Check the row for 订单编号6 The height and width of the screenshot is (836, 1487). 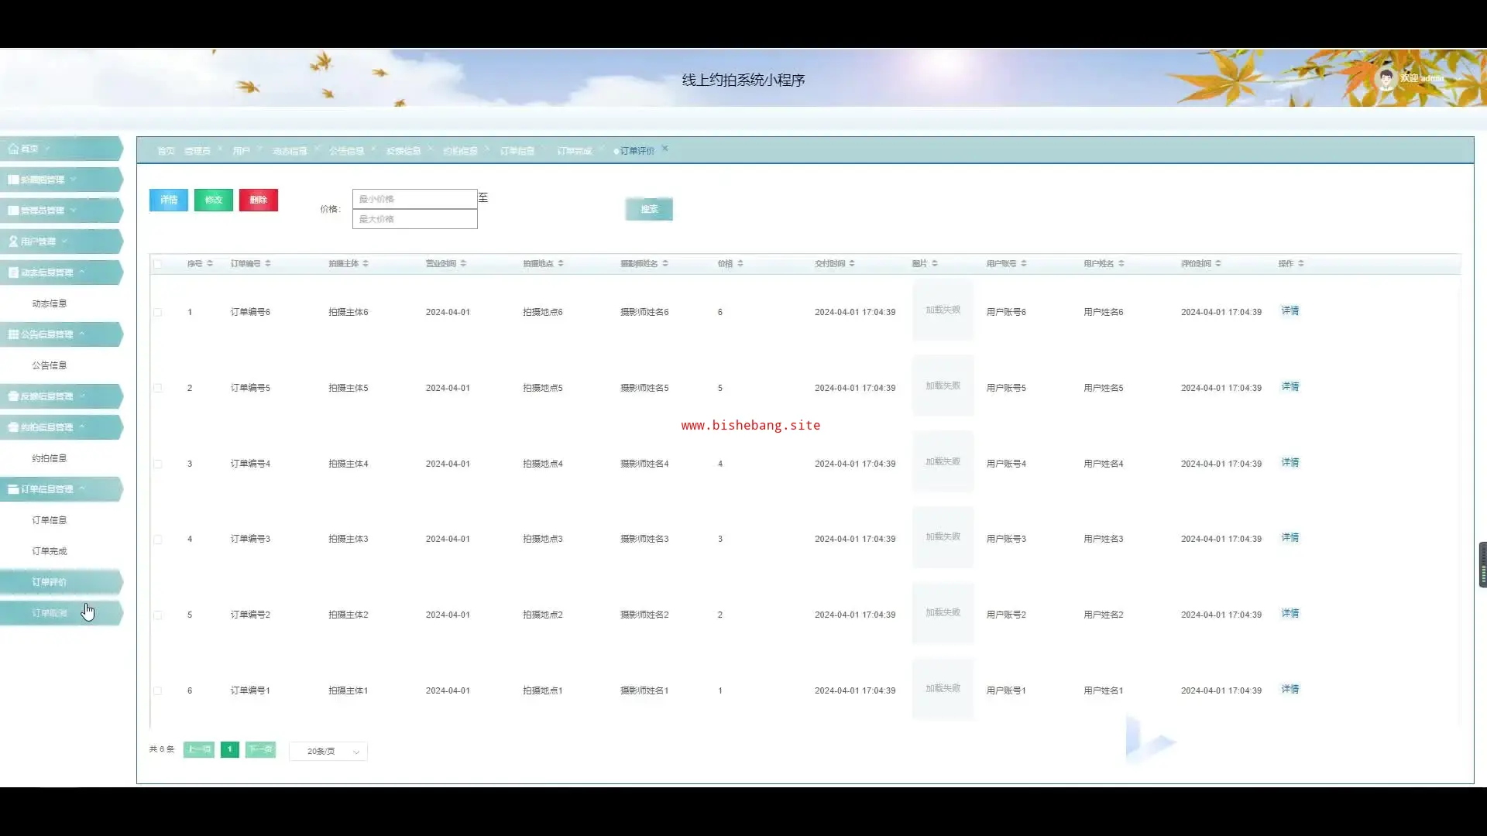pyautogui.click(x=158, y=313)
